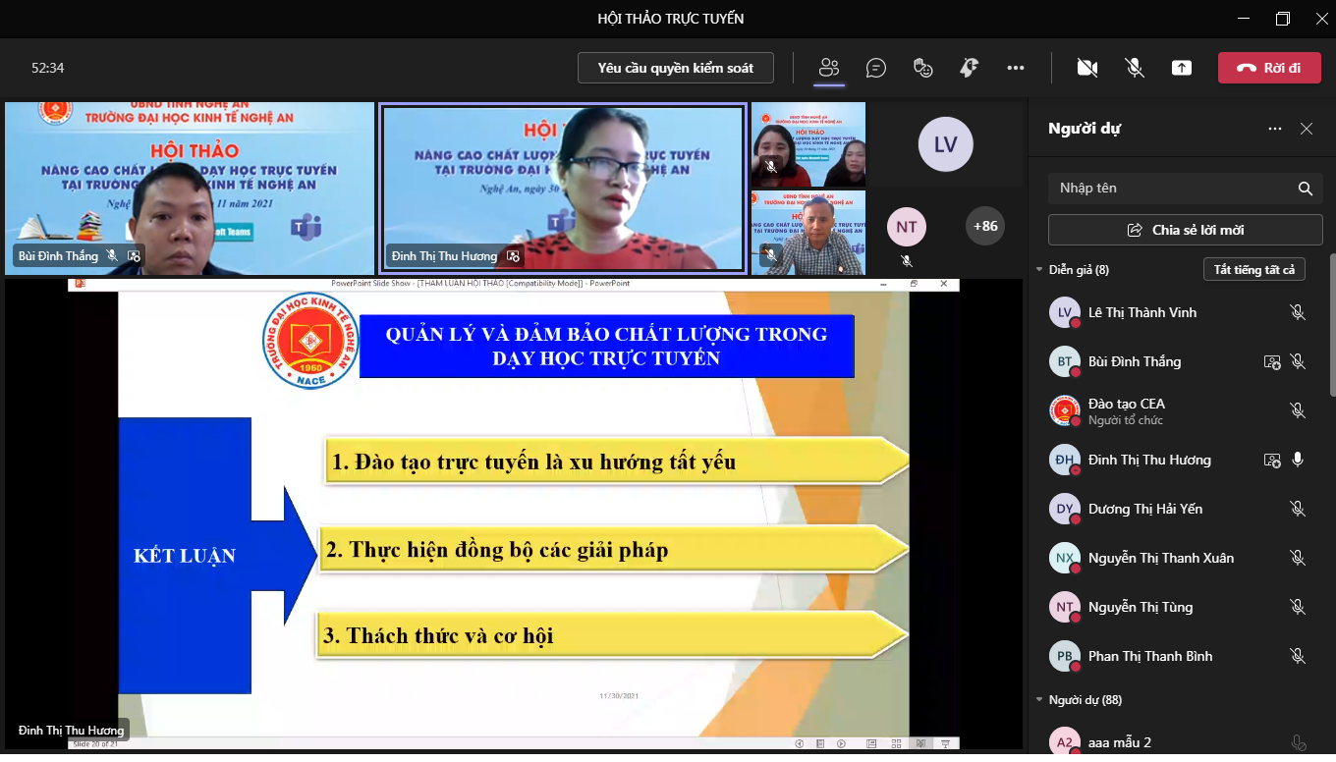Screen dimensions: 1336x762
Task: Click the PB avatar of Phan Thị Thanh Bình
Action: pos(1065,656)
